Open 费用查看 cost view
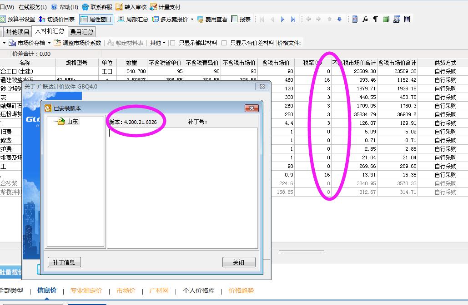The width and height of the screenshot is (468, 305). pyautogui.click(x=212, y=20)
